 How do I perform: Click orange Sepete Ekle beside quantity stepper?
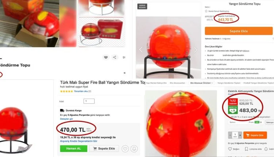click(x=255, y=135)
